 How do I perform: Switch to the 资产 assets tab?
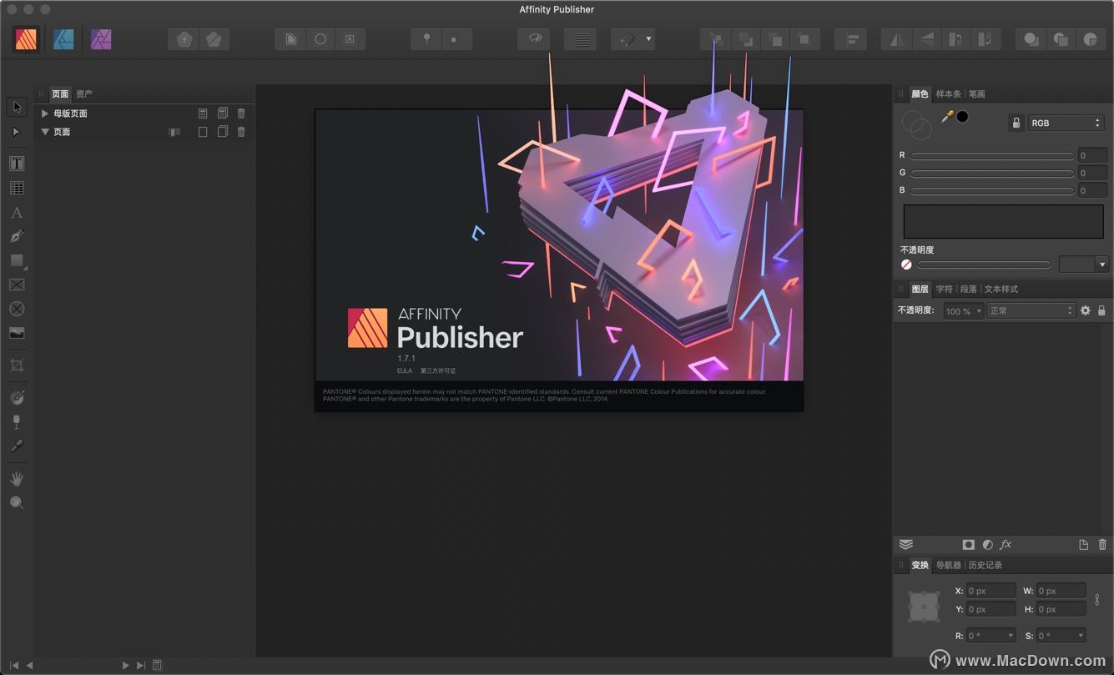(83, 94)
